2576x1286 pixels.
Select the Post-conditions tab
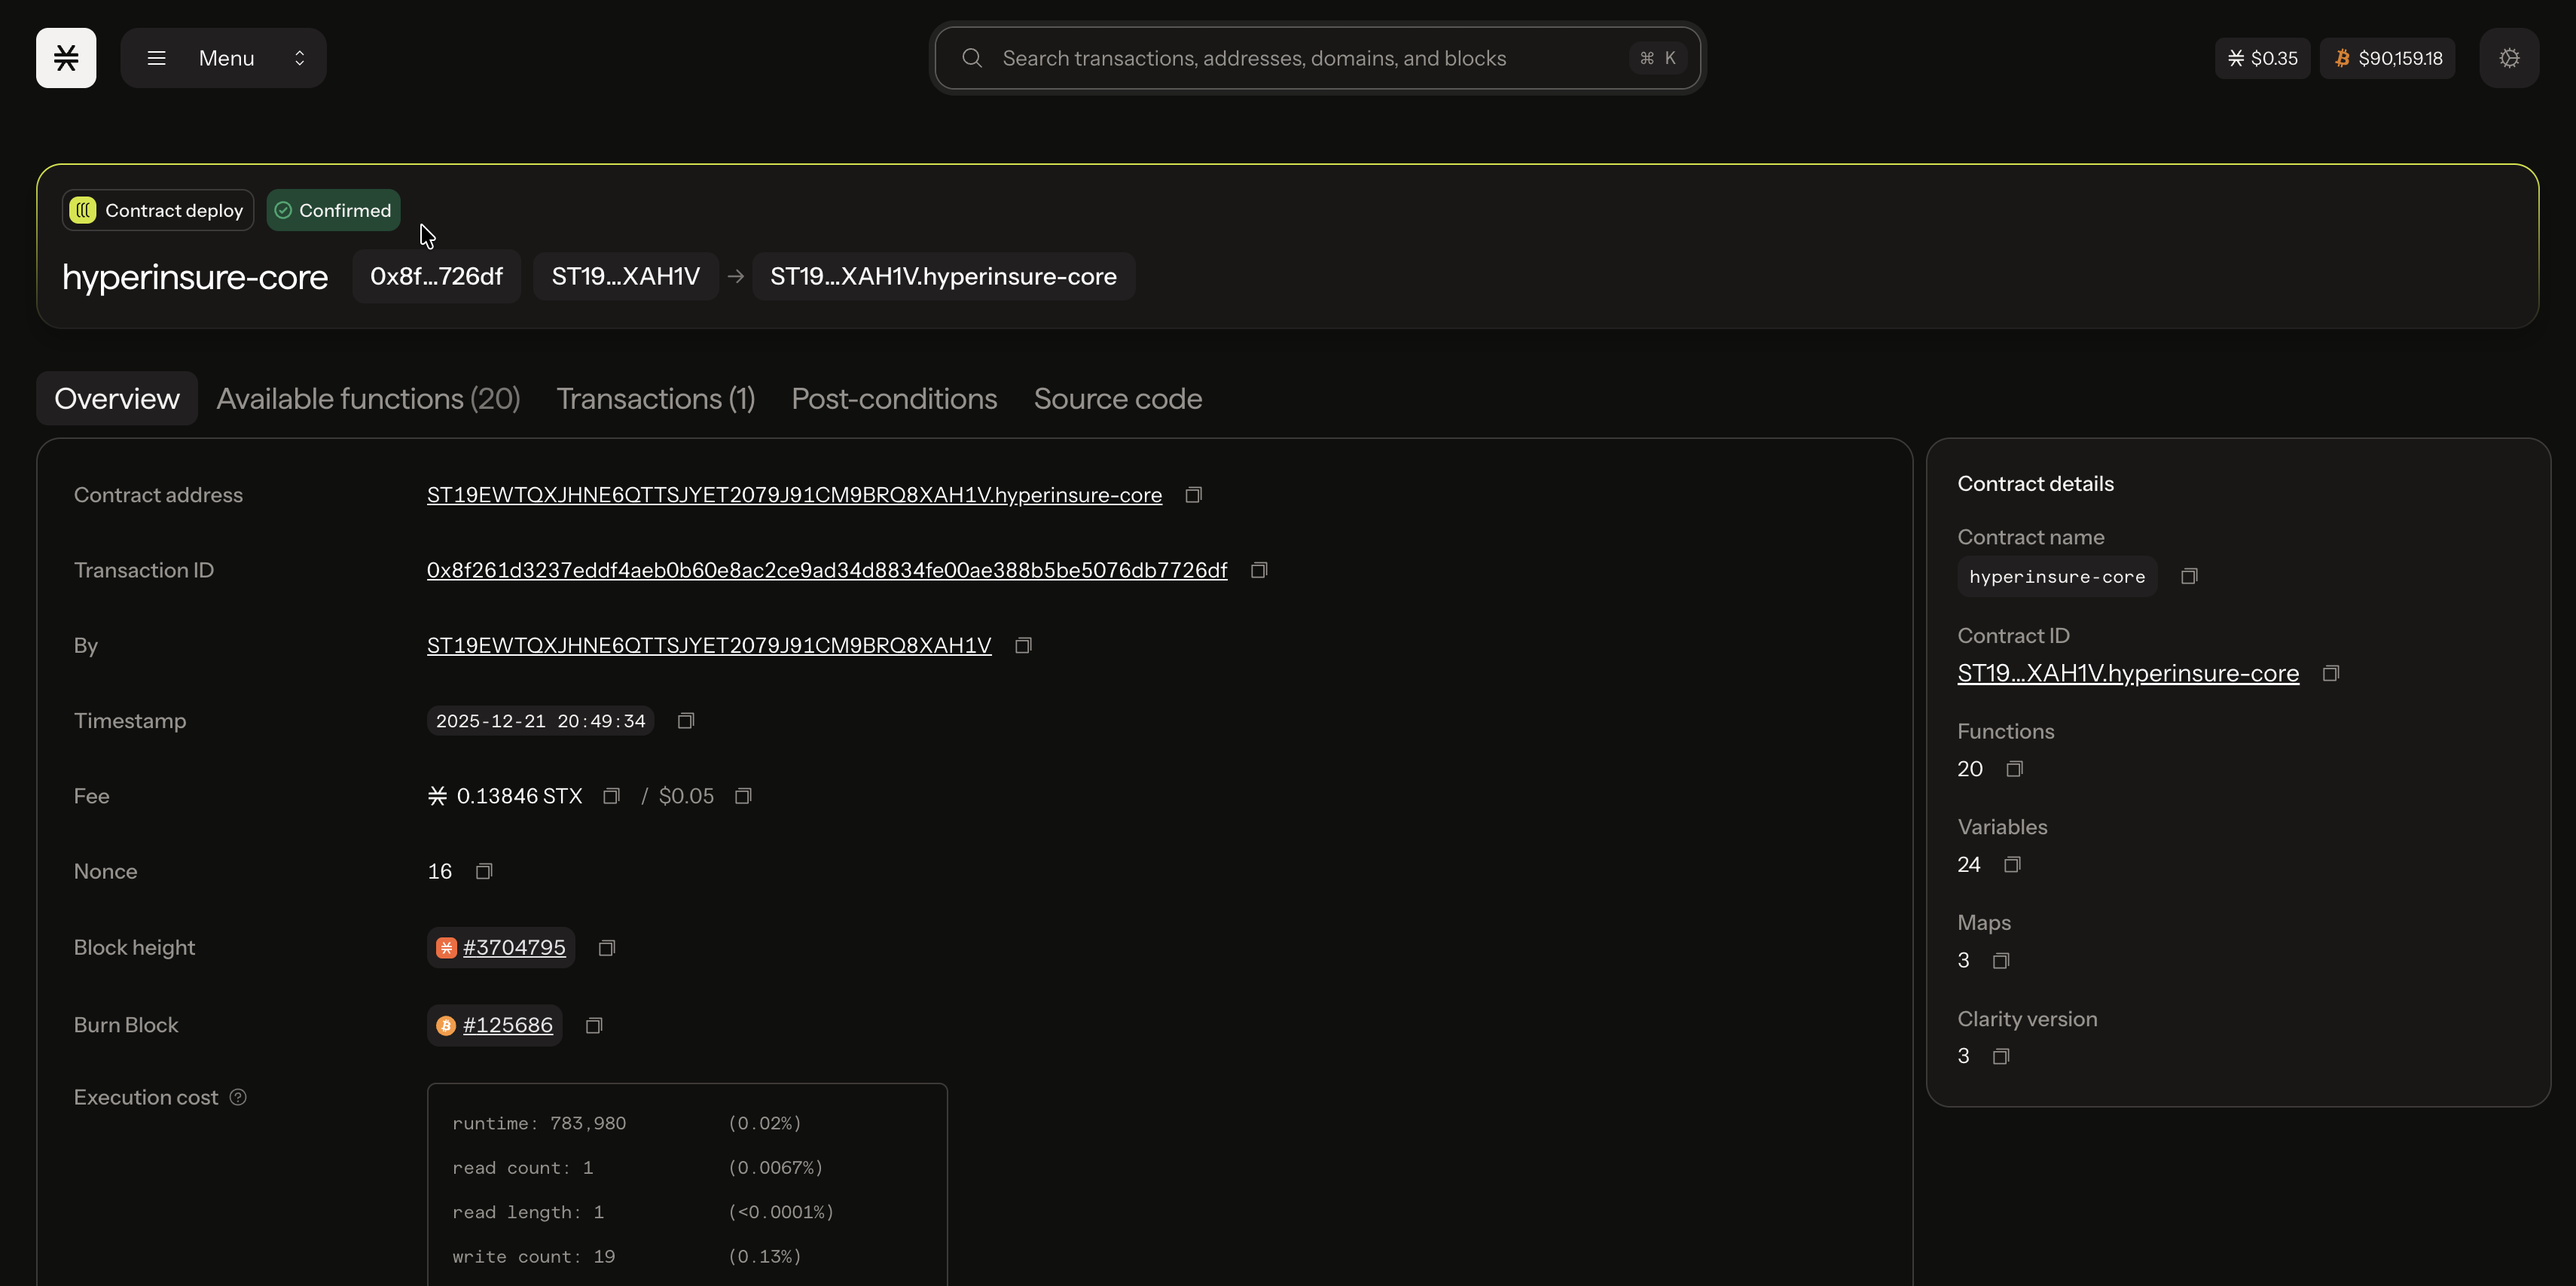tap(894, 399)
